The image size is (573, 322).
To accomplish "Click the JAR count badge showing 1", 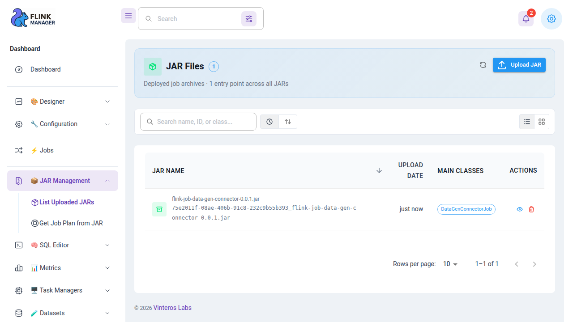I will [214, 67].
